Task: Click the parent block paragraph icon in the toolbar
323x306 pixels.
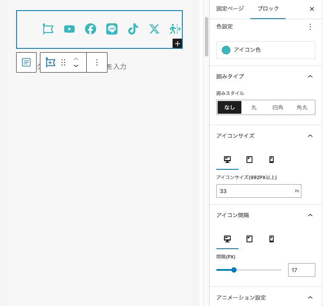Action: (26, 62)
